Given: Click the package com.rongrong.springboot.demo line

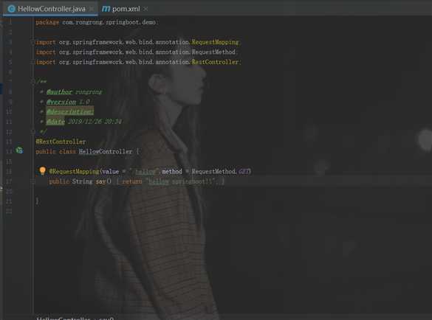Looking at the screenshot, I should pos(96,22).
